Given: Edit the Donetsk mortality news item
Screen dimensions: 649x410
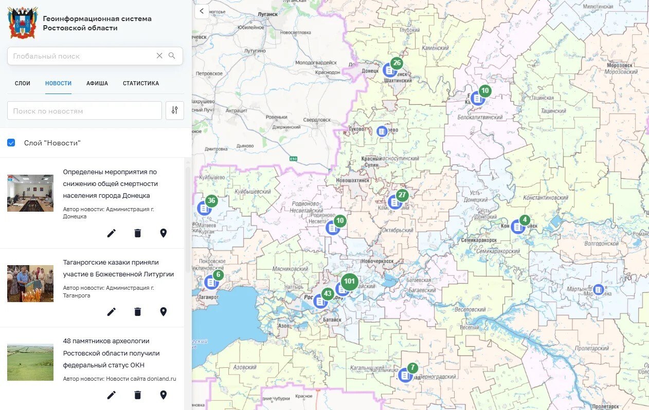Looking at the screenshot, I should (112, 233).
